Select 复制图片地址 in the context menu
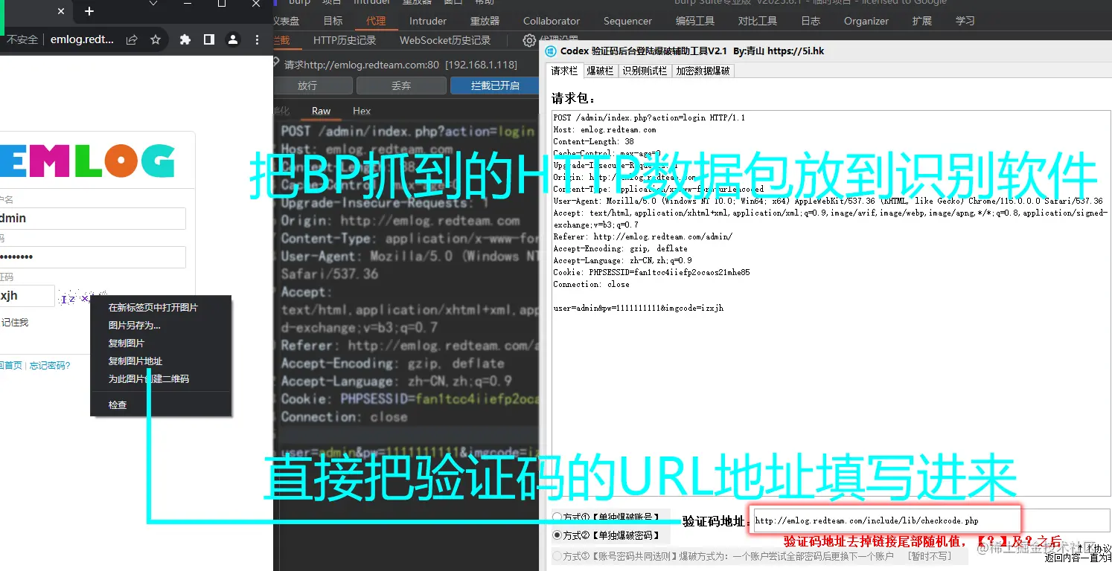This screenshot has width=1112, height=571. (135, 361)
